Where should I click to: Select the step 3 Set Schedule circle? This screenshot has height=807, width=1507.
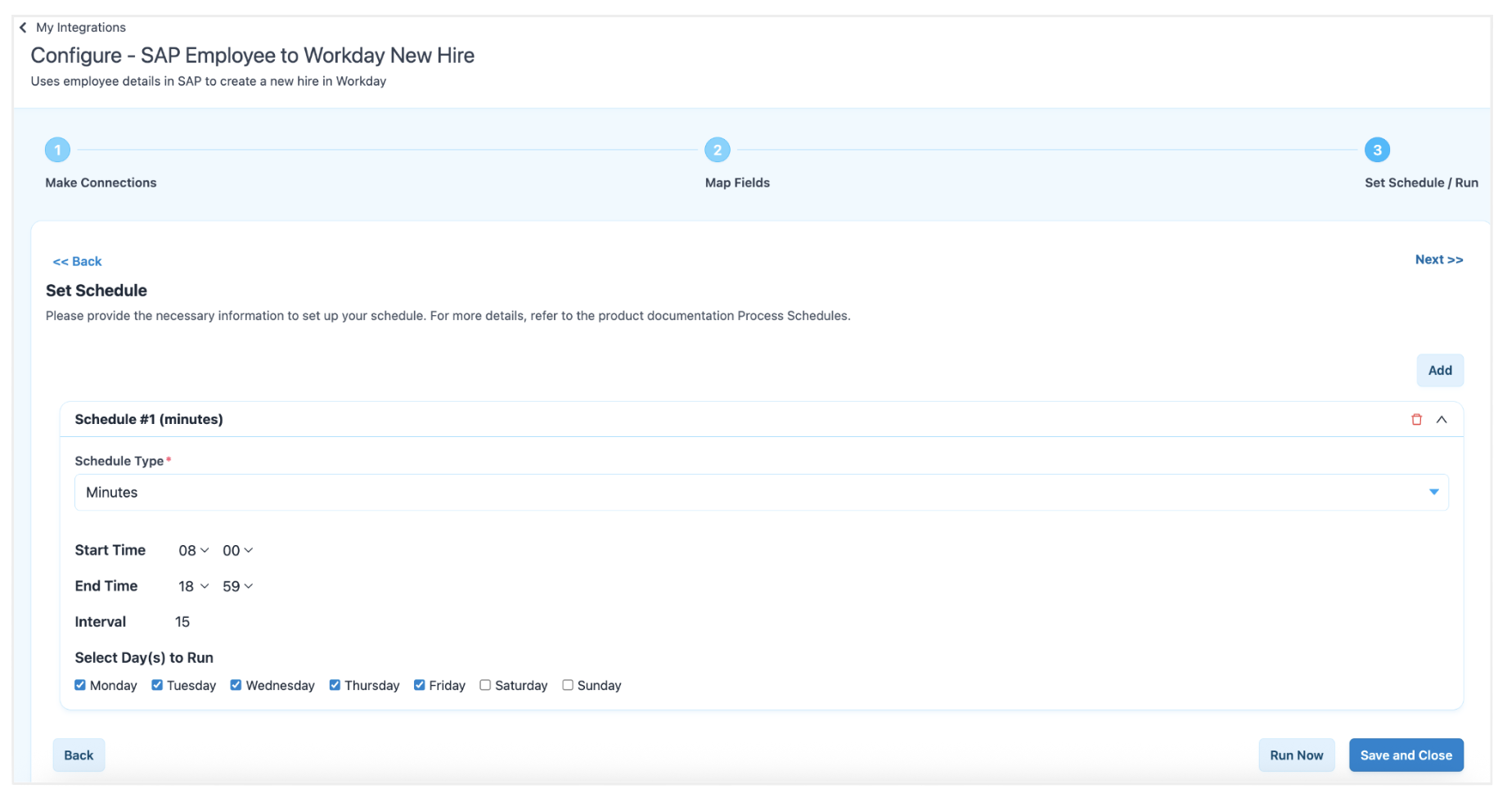(x=1377, y=150)
